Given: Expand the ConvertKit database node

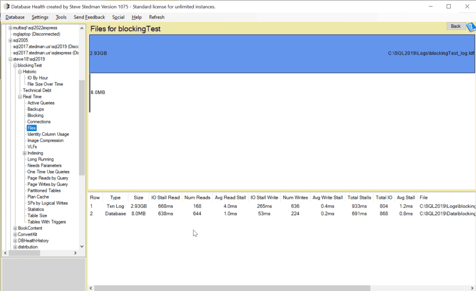Looking at the screenshot, I should 15,234.
